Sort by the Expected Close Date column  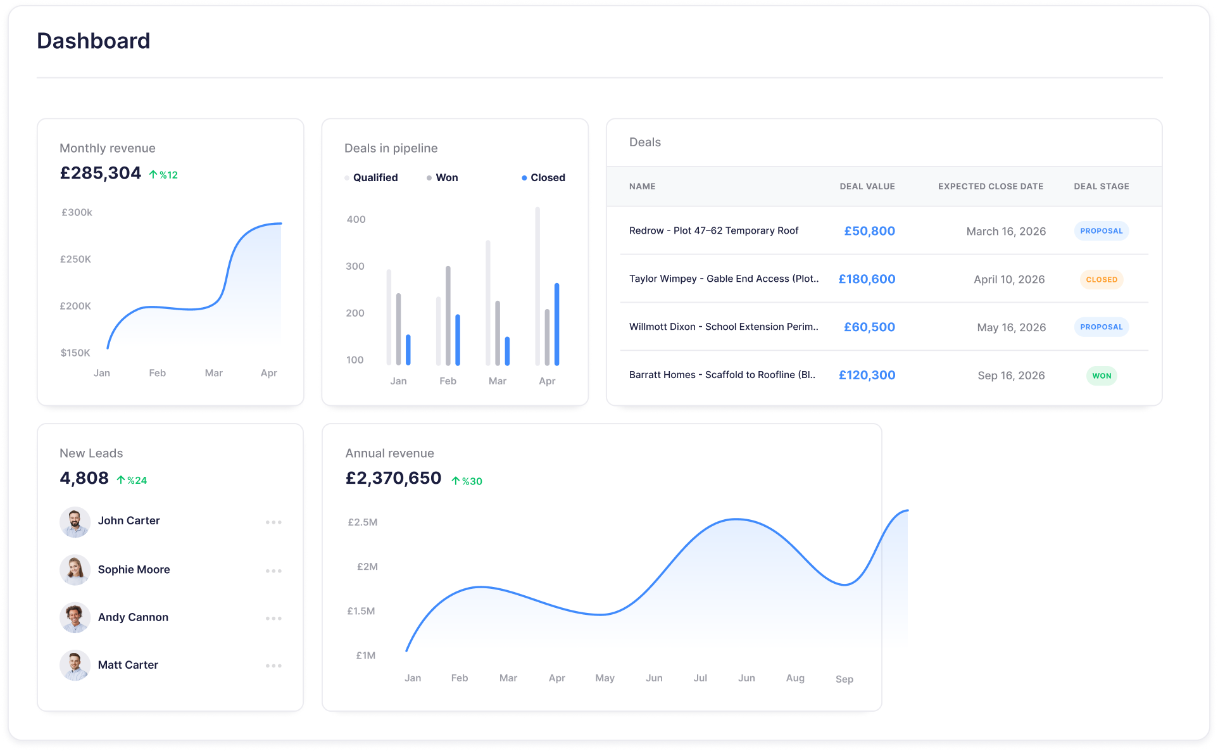tap(990, 187)
